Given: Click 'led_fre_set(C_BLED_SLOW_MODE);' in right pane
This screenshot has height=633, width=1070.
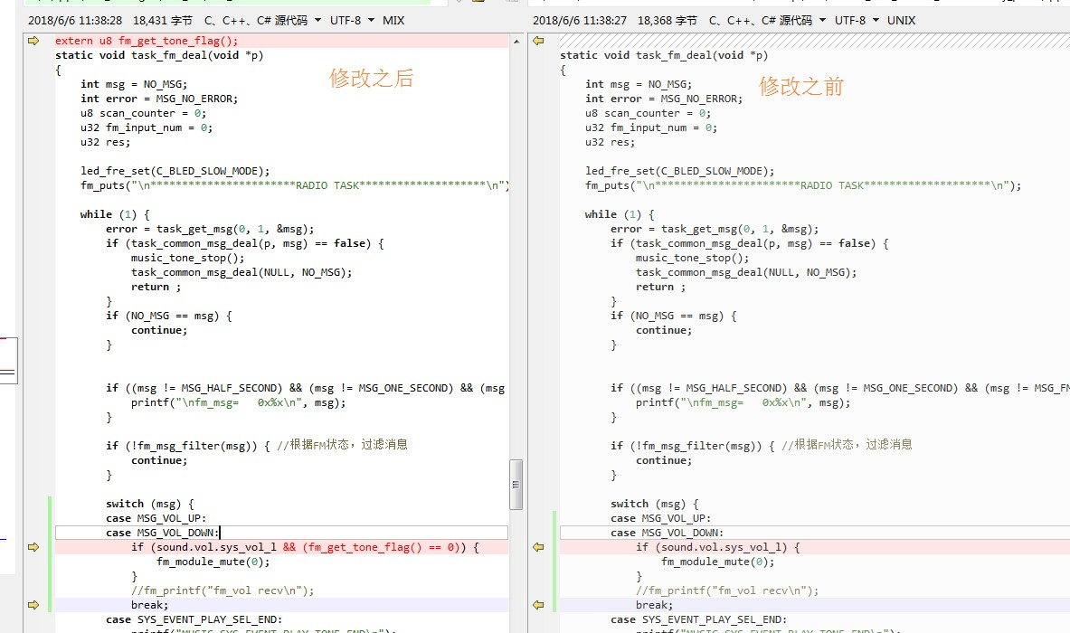Looking at the screenshot, I should (x=679, y=171).
